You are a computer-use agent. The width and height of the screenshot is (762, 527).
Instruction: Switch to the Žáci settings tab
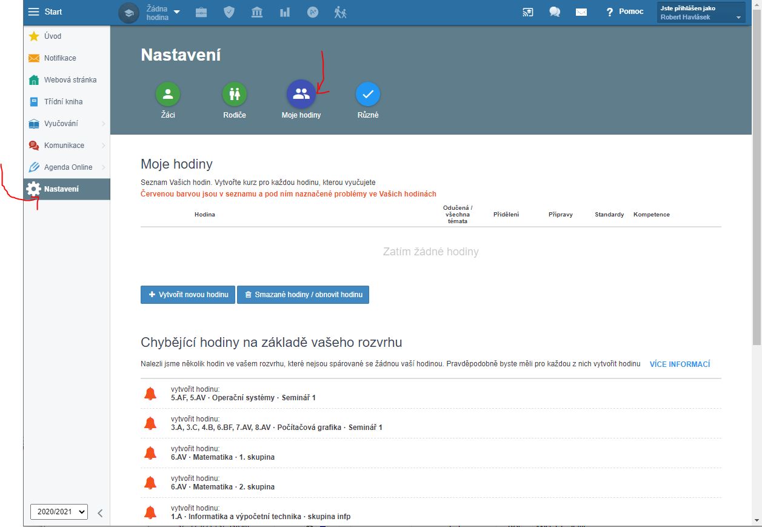tap(168, 94)
